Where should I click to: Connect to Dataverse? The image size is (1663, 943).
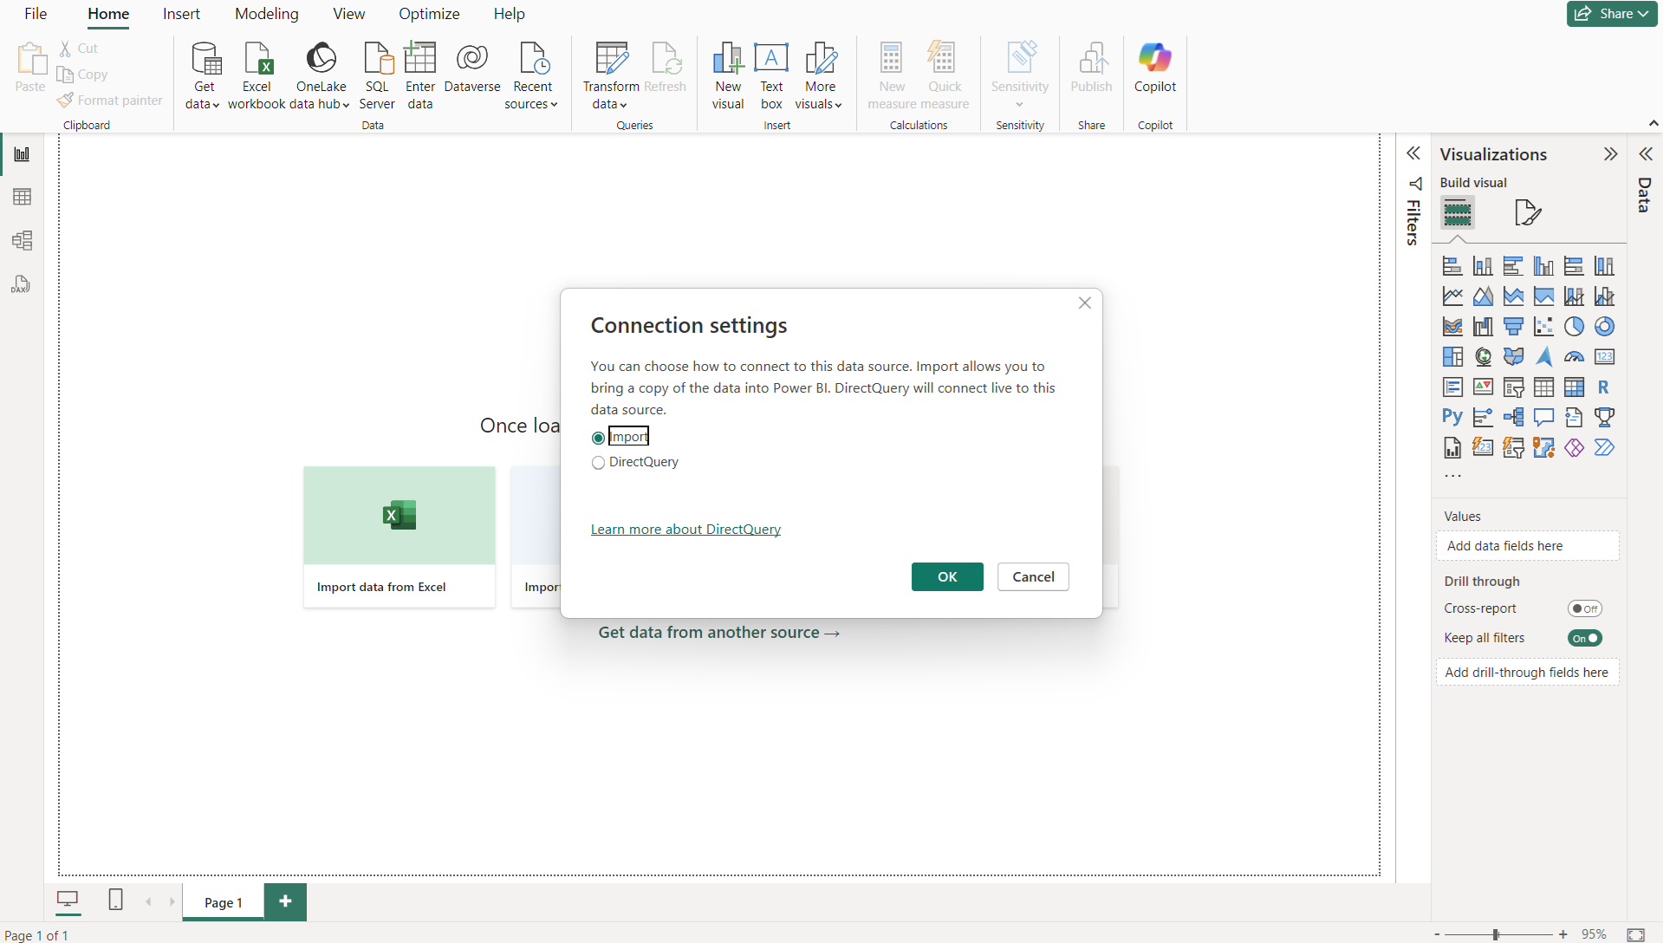coord(472,68)
